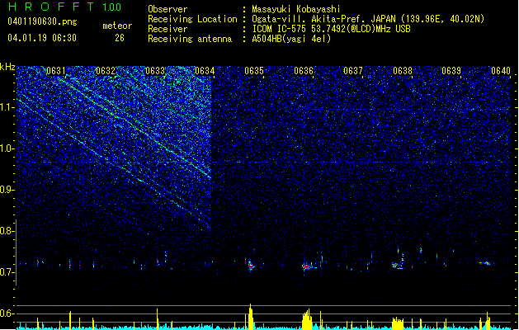Screen dimensions: 519x330
Task: Click the 0637 time marker
Action: tap(353, 71)
